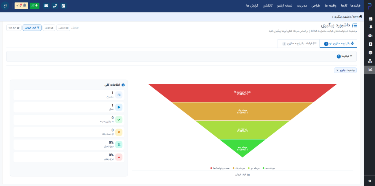Click the play icon on the "فعال" card
The width and height of the screenshot is (375, 186).
[x=119, y=107]
